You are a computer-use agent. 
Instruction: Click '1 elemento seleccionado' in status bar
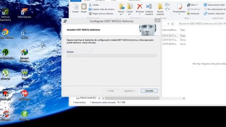(x=103, y=102)
